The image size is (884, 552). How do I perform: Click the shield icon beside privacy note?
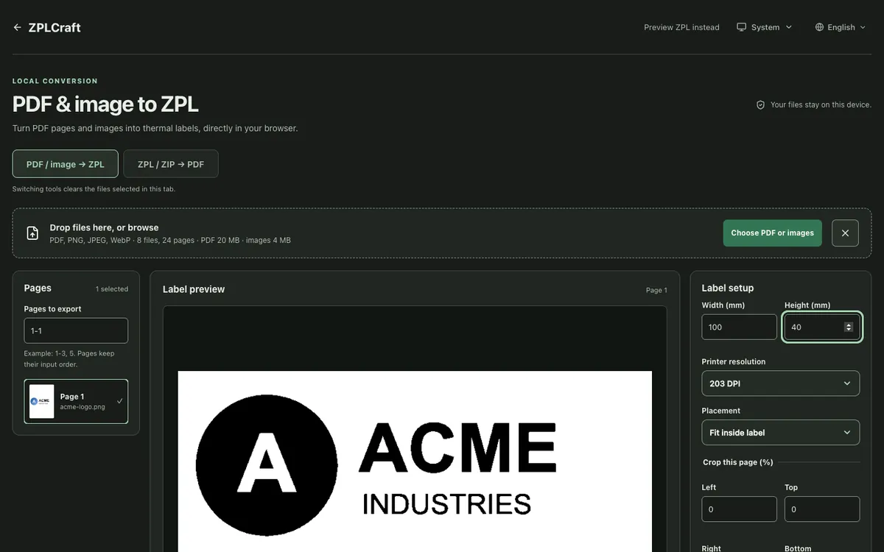pyautogui.click(x=760, y=105)
